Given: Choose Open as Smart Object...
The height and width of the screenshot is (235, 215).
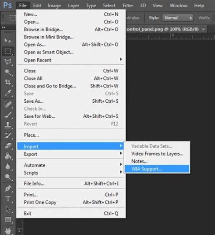Looking at the screenshot, I should (x=71, y=52).
